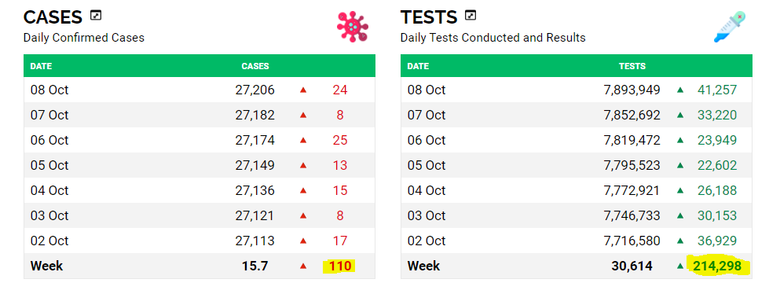Click red arrow in 08 Oct cases row
The height and width of the screenshot is (283, 780).
(303, 90)
